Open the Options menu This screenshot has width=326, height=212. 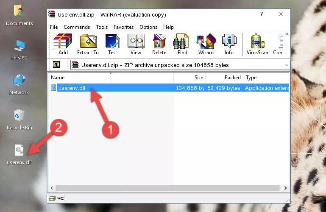tap(148, 27)
